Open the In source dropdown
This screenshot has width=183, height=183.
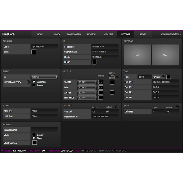[45, 77]
